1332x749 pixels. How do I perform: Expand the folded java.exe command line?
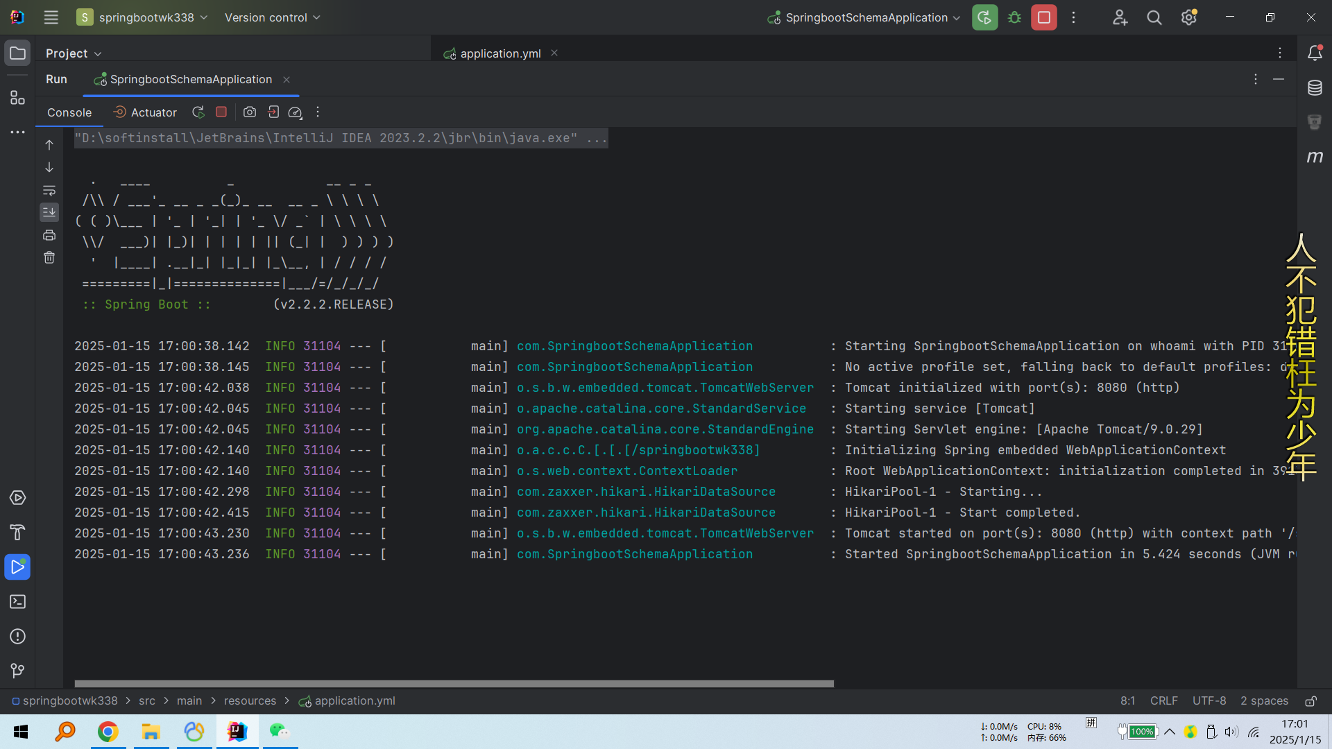click(341, 138)
